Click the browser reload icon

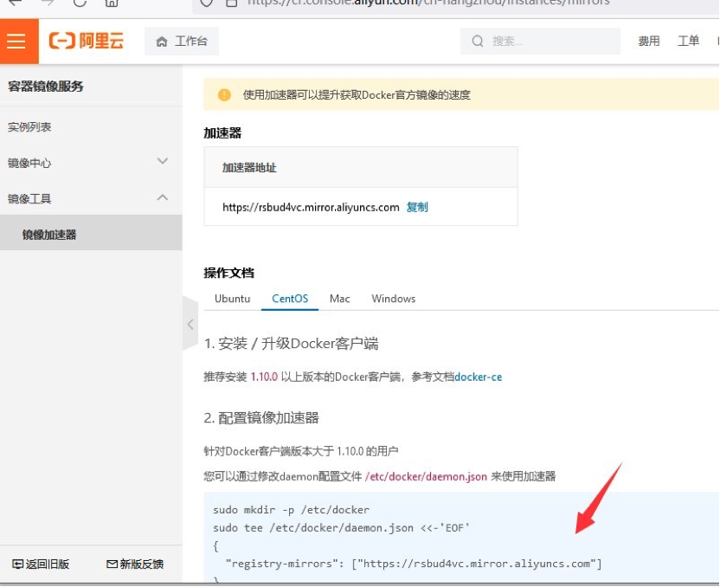(80, 3)
